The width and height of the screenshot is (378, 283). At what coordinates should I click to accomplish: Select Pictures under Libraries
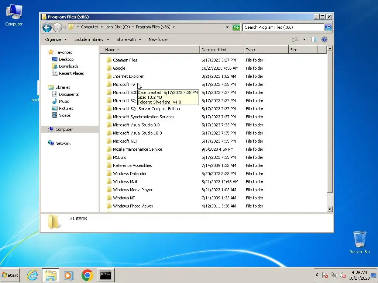(66, 108)
